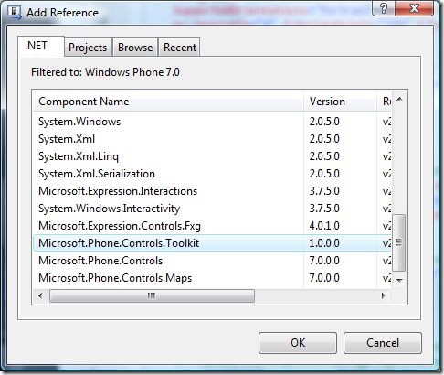Click version 3.7.5.0 of Microsoft.Expression.Interactions
This screenshot has height=375, width=444.
click(x=324, y=191)
